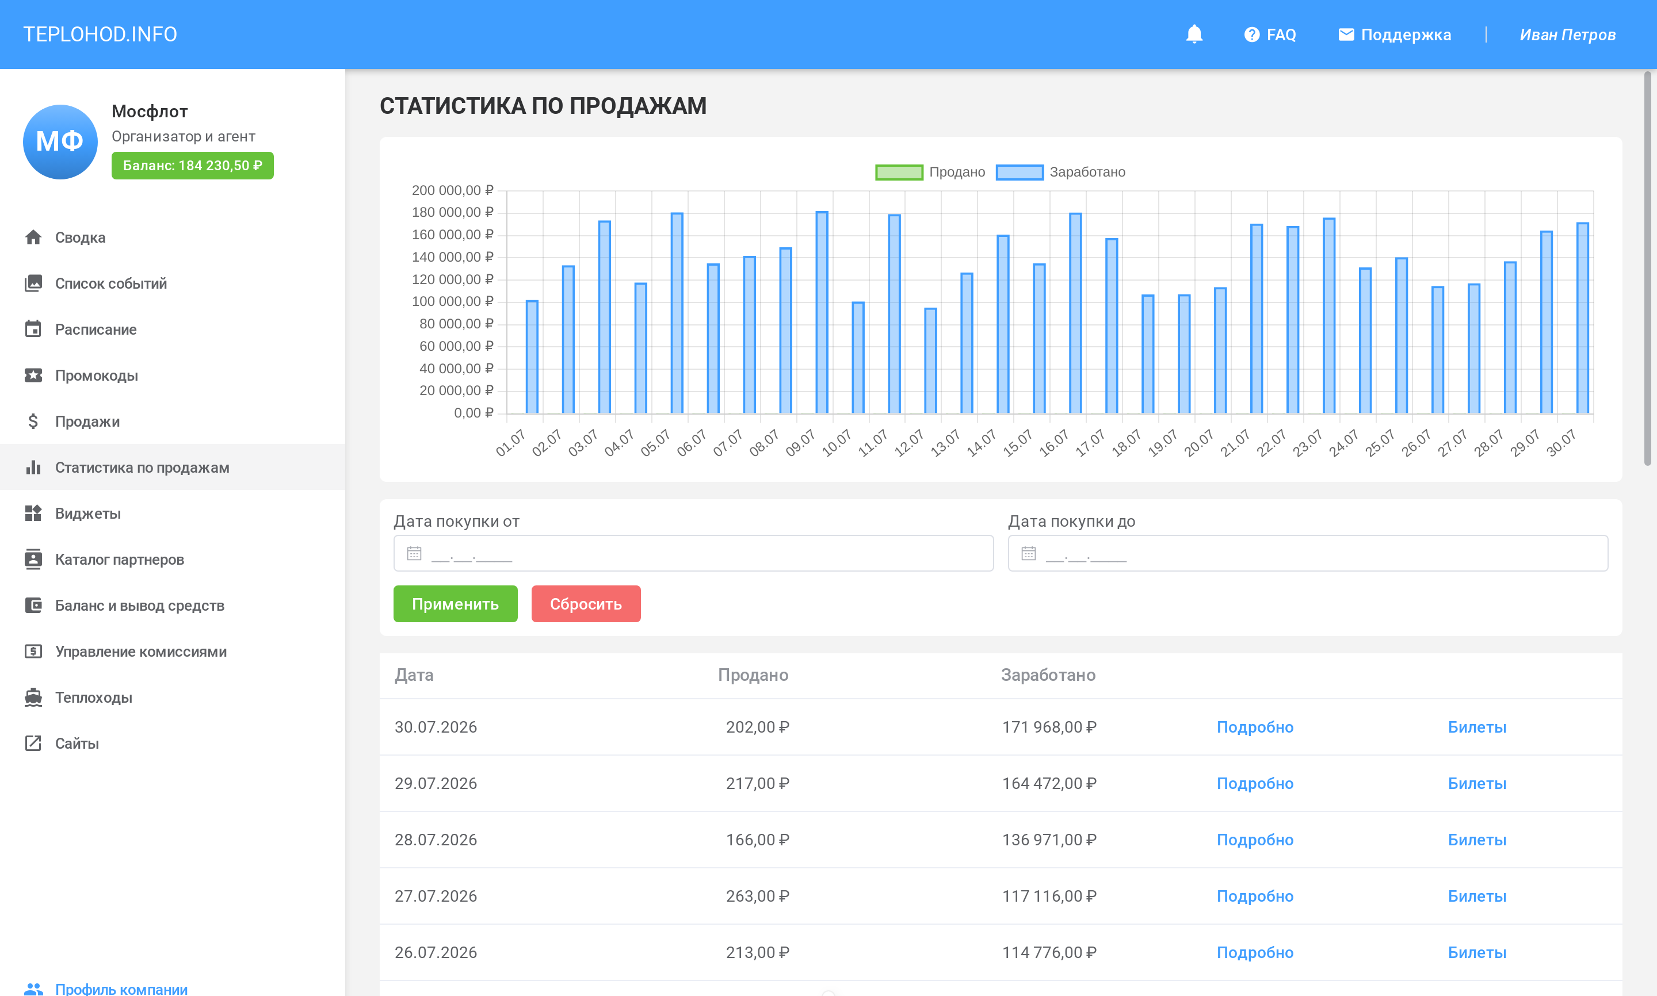Image resolution: width=1657 pixels, height=996 pixels.
Task: Click calendar icon in Дата покупки до
Action: pos(1029,554)
